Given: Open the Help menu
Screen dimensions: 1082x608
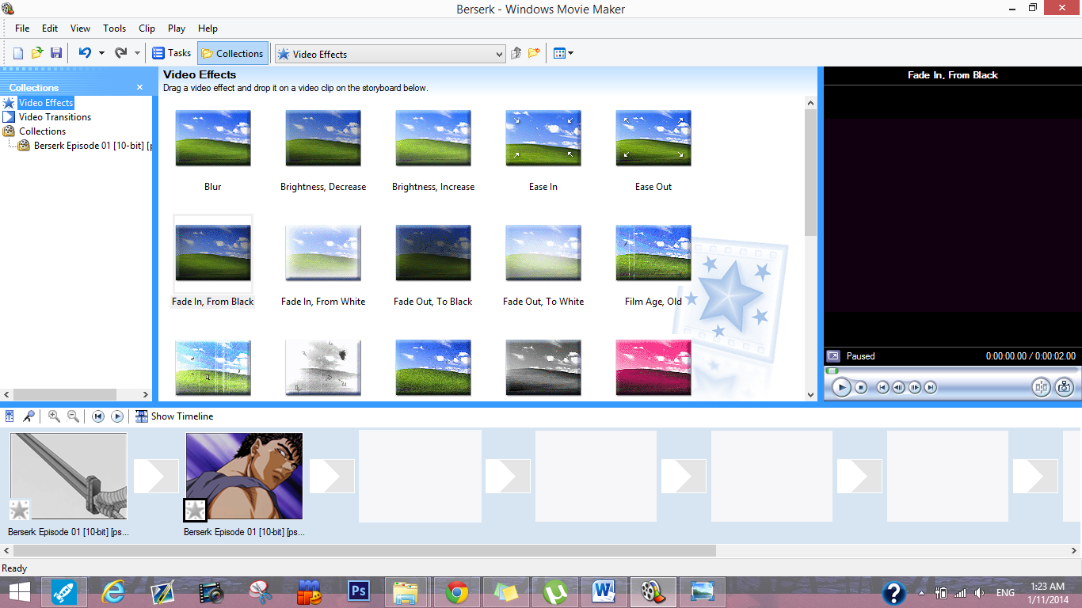Looking at the screenshot, I should (x=208, y=28).
